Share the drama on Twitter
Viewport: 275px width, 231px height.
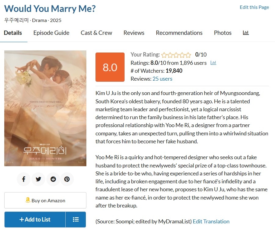pyautogui.click(x=38, y=179)
